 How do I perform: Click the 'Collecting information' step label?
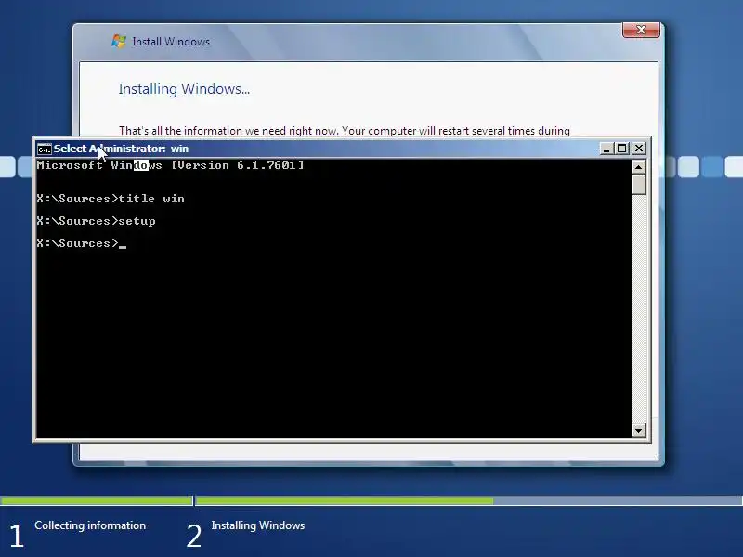point(90,525)
